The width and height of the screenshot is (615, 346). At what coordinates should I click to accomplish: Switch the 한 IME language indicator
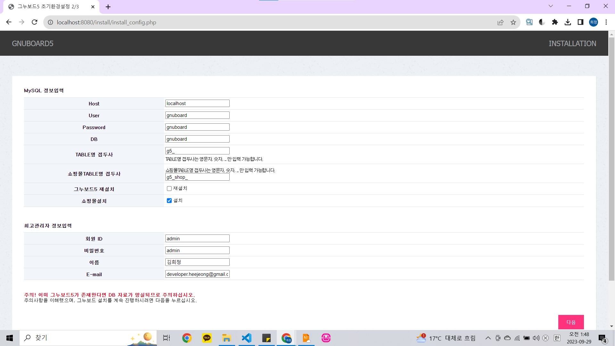[557, 338]
